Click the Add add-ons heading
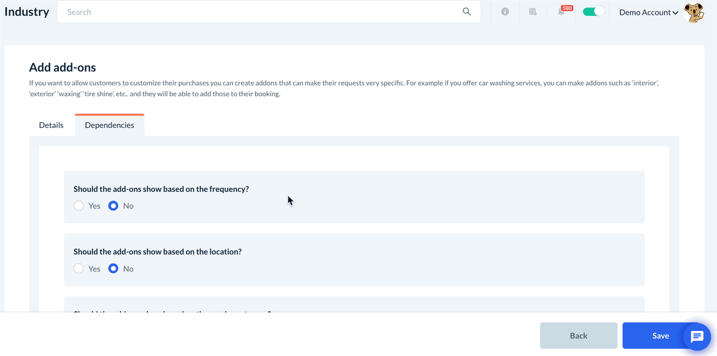Image resolution: width=717 pixels, height=356 pixels. point(63,67)
